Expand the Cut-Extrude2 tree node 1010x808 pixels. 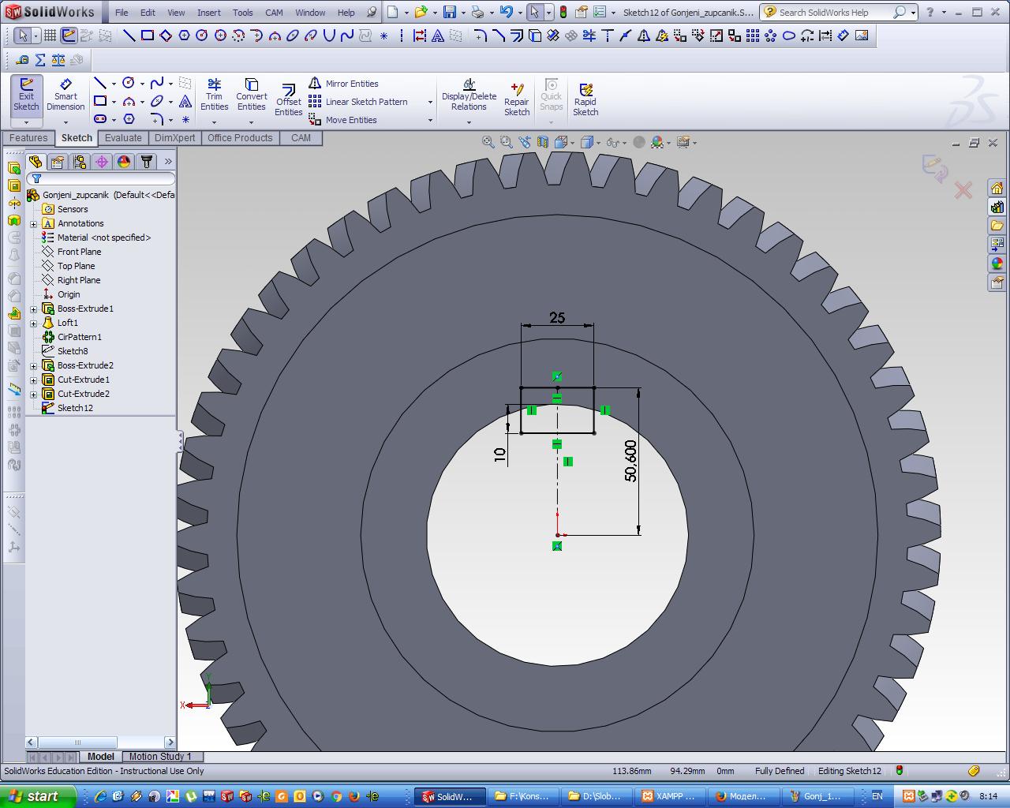pyautogui.click(x=34, y=395)
